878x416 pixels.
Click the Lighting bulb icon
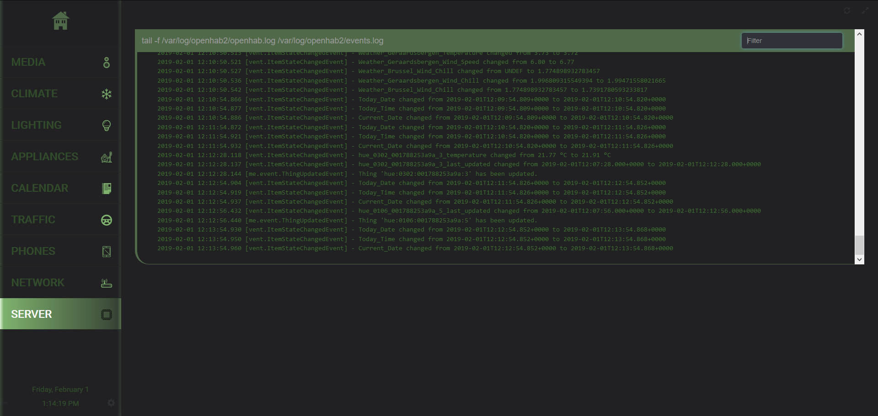pos(107,126)
